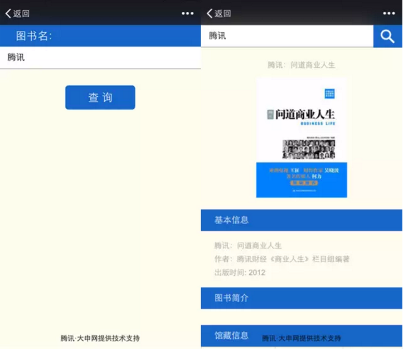
Task: Open the 问道商业人生 book cover image
Action: [301, 138]
